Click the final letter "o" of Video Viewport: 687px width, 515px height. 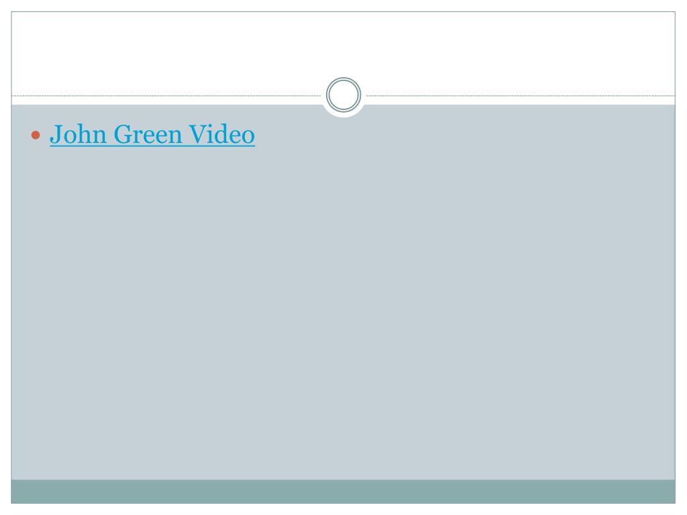tap(248, 137)
